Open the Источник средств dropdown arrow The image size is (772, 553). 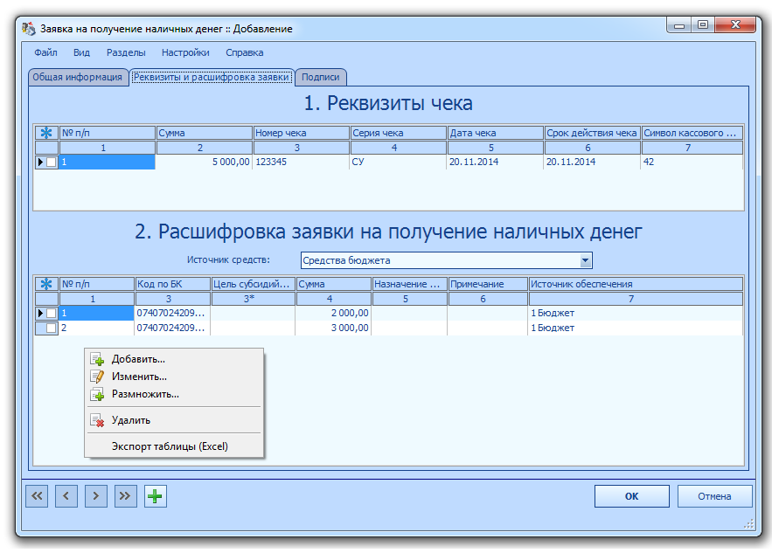coord(585,260)
